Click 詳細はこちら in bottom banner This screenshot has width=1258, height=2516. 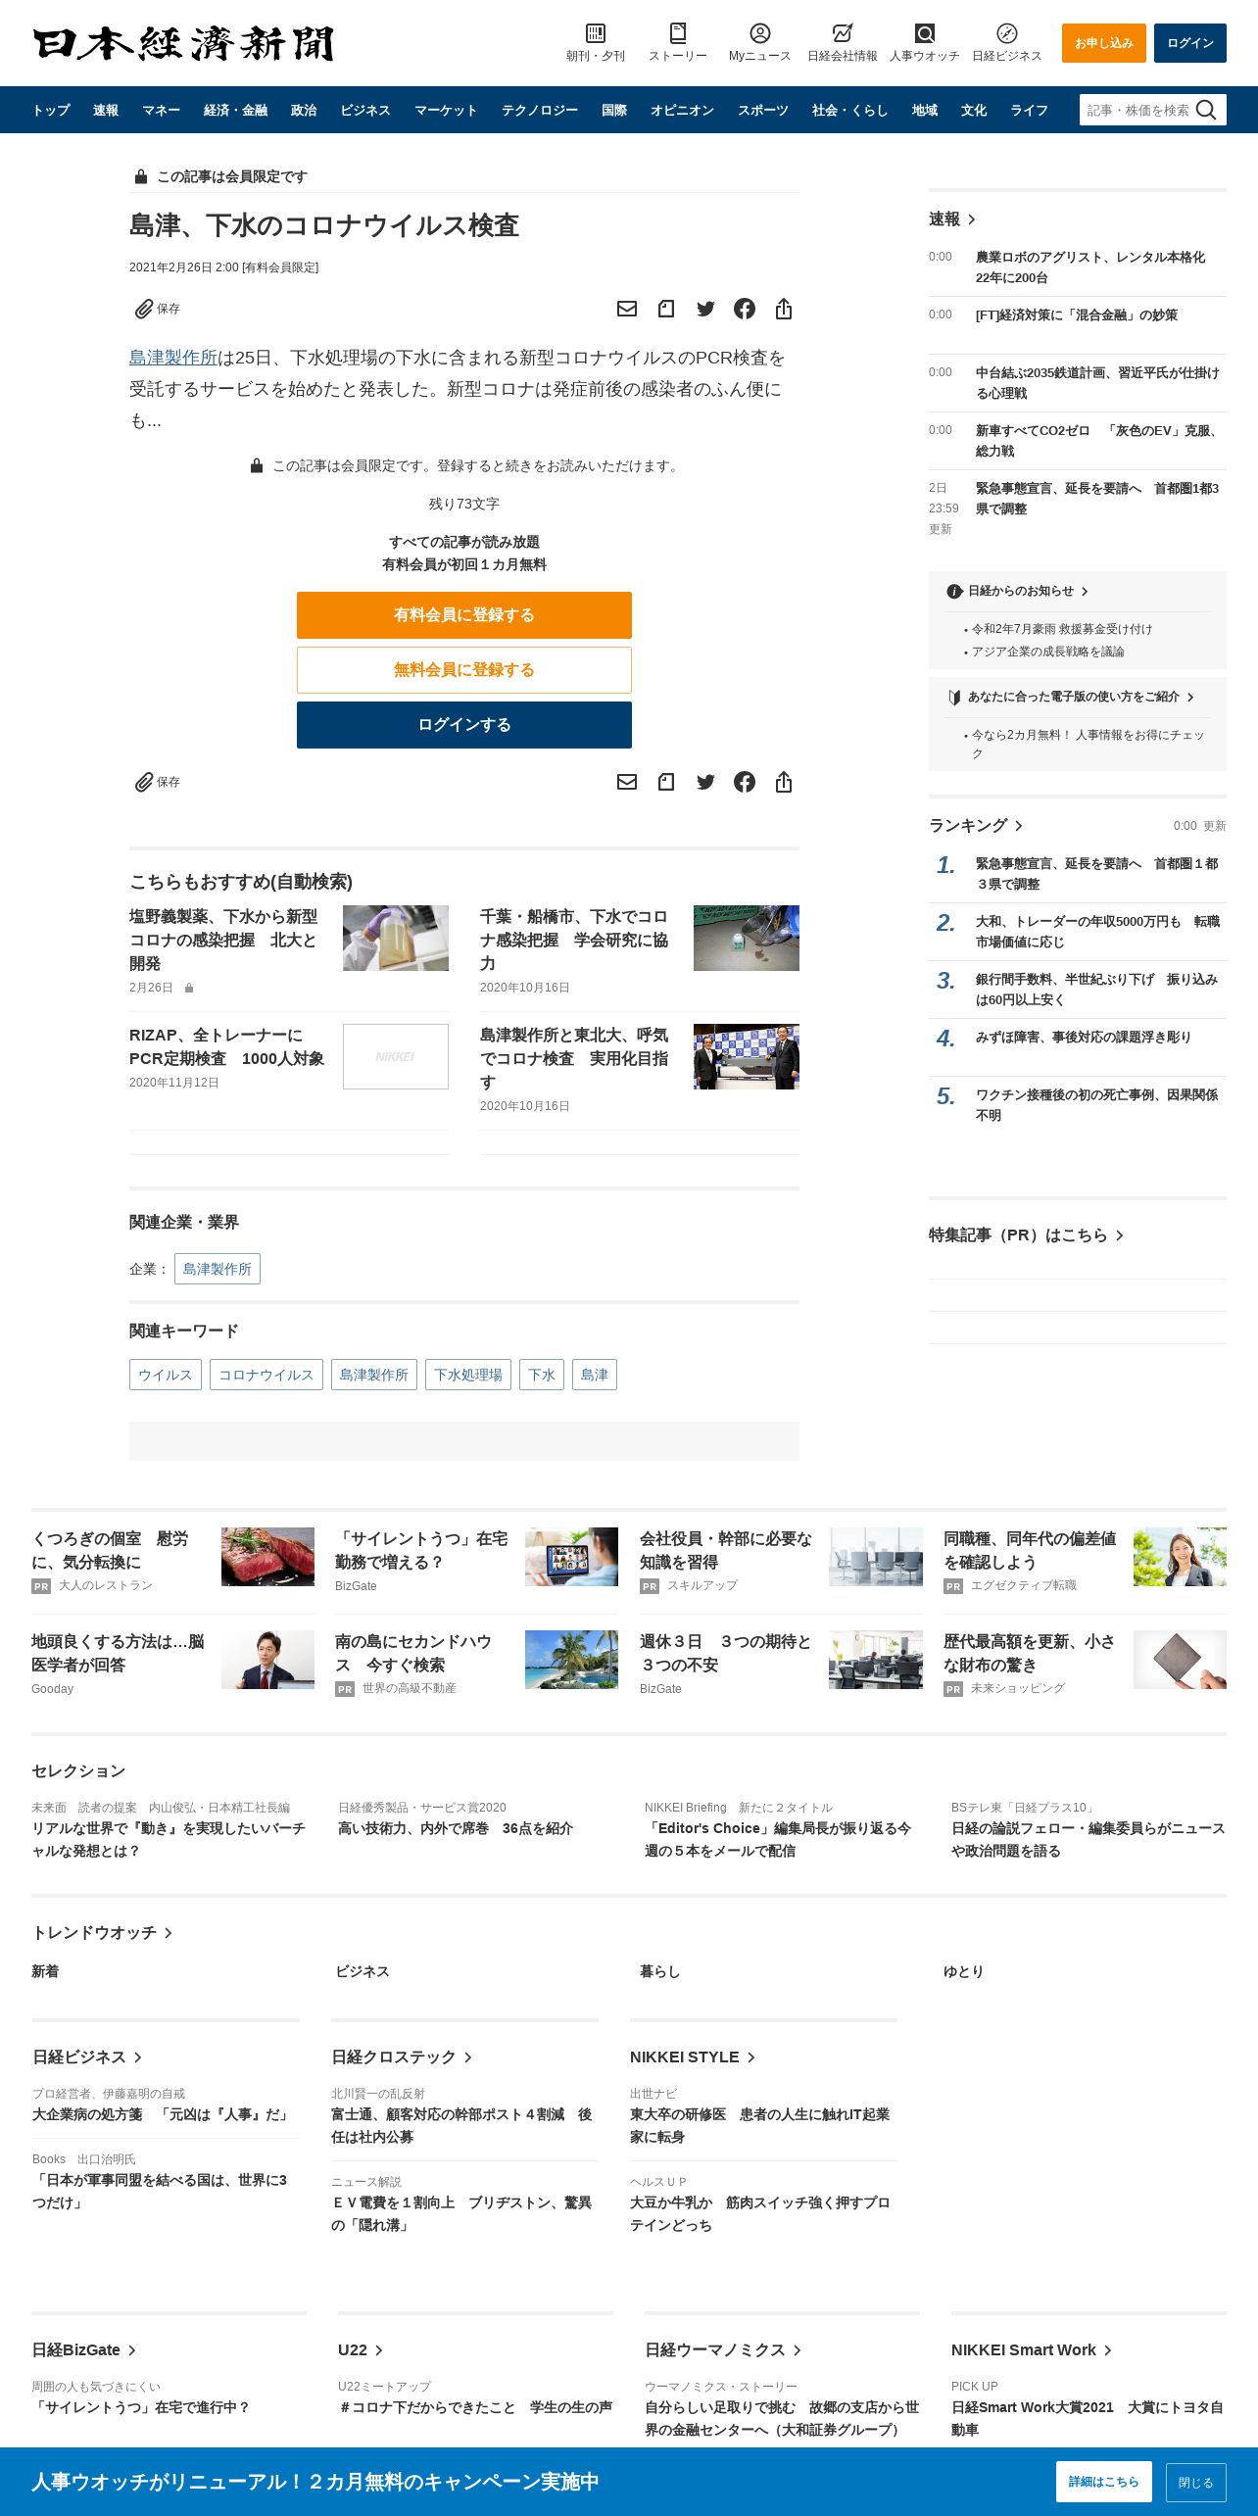click(1104, 2482)
